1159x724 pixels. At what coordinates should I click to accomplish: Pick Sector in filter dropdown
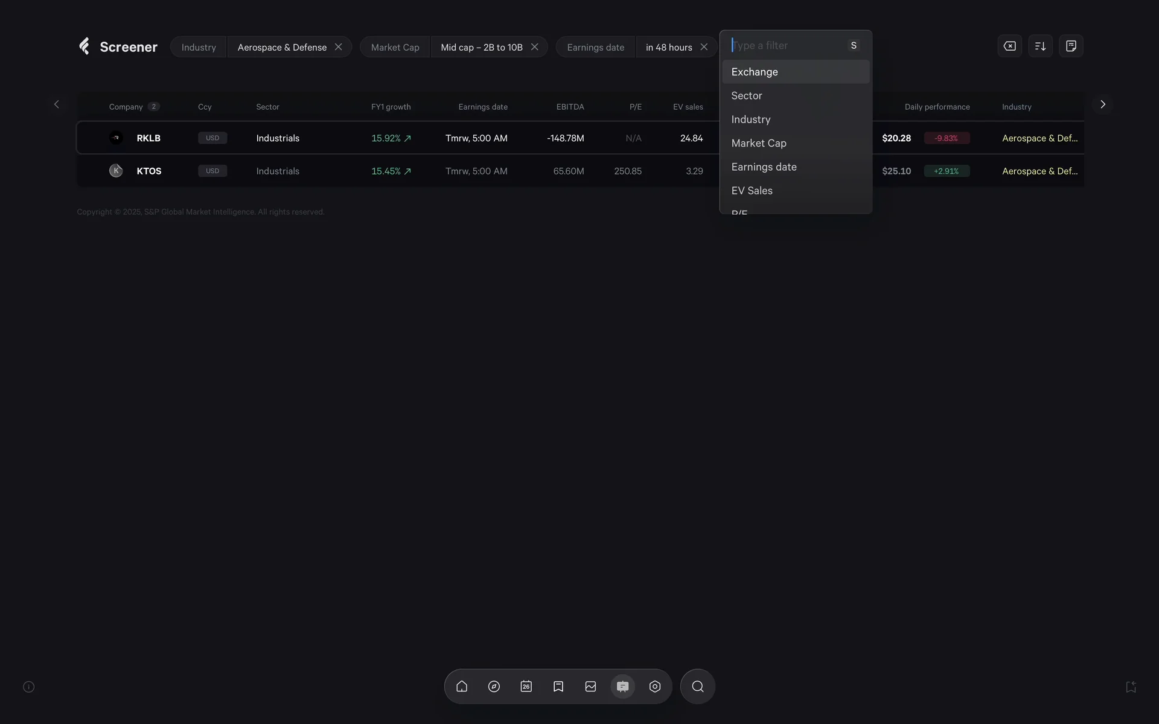pyautogui.click(x=747, y=95)
